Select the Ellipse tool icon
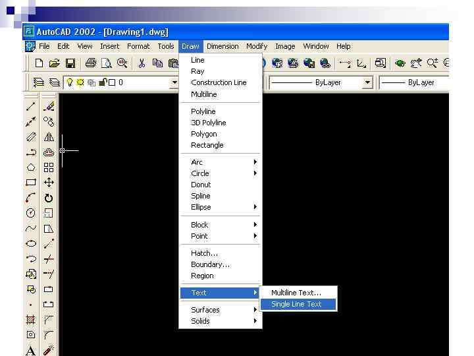 click(x=31, y=243)
